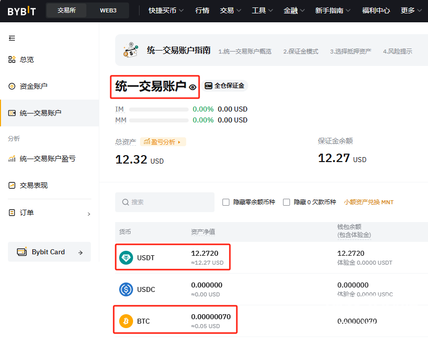Image resolution: width=428 pixels, height=339 pixels.
Task: Click the Bybit logo
Action: (x=21, y=11)
